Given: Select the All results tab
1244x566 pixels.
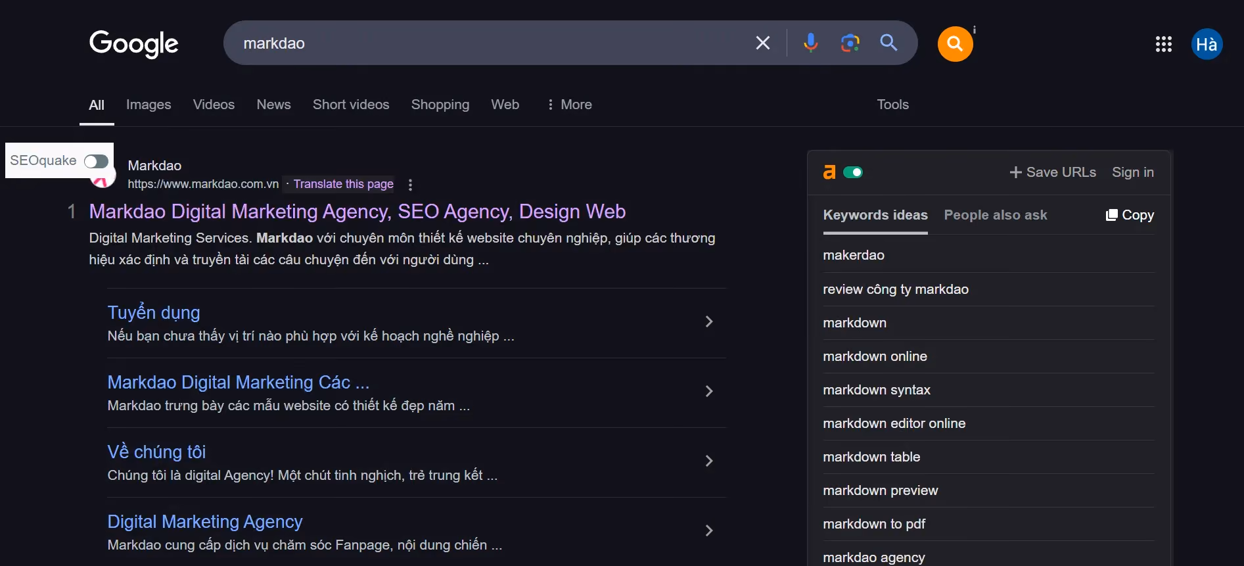Looking at the screenshot, I should [x=97, y=105].
